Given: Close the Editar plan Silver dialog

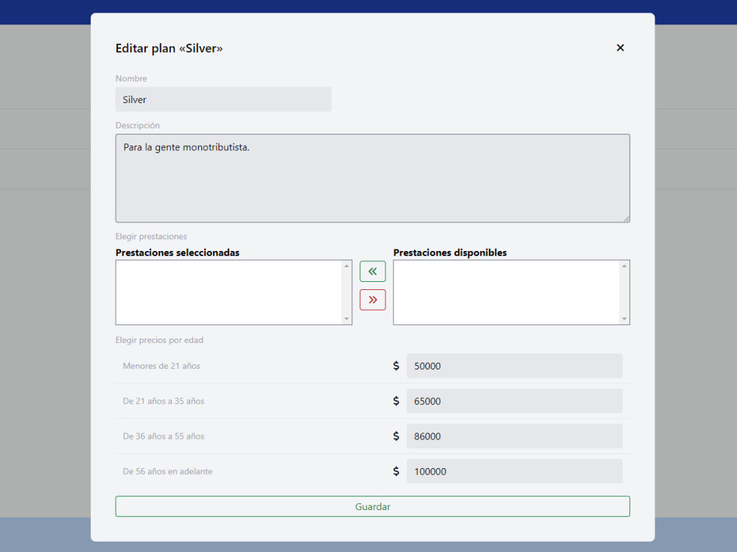Looking at the screenshot, I should point(620,48).
